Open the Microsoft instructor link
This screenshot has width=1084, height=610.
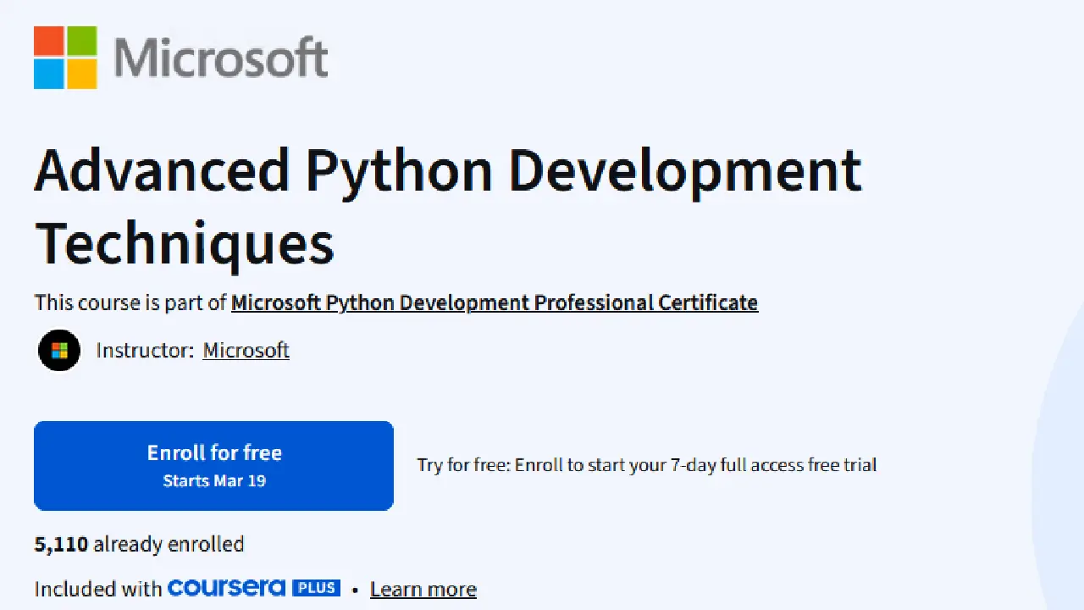tap(246, 350)
